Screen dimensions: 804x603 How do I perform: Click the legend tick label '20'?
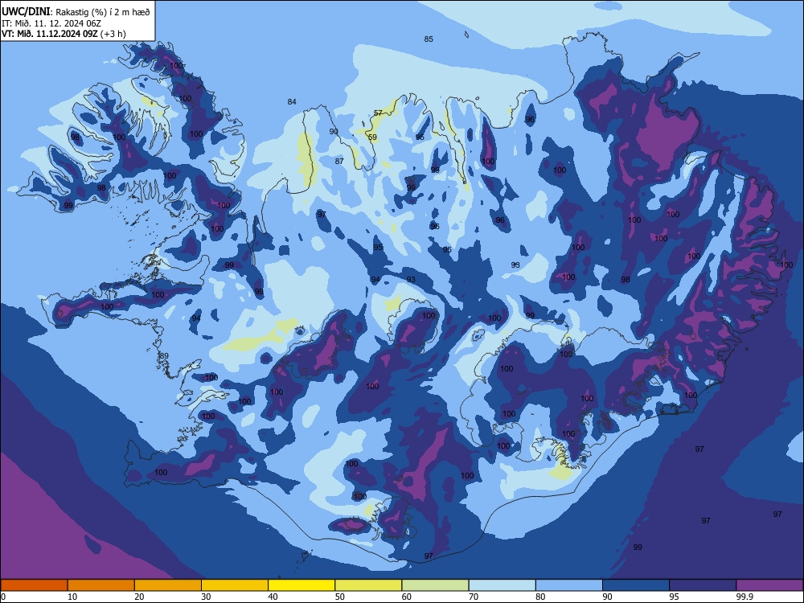(x=139, y=597)
